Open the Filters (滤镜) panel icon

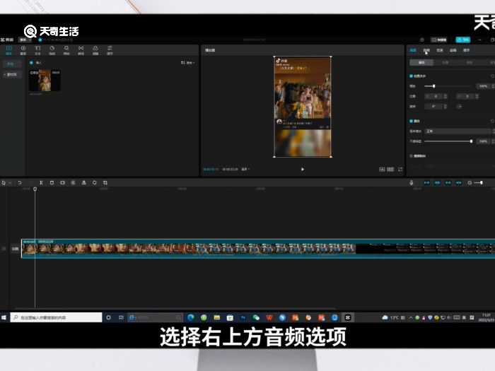95,50
